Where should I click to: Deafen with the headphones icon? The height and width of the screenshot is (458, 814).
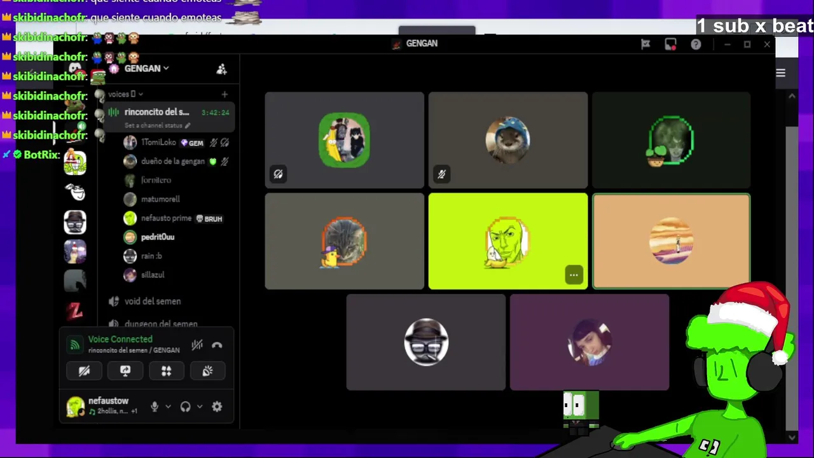coord(185,406)
